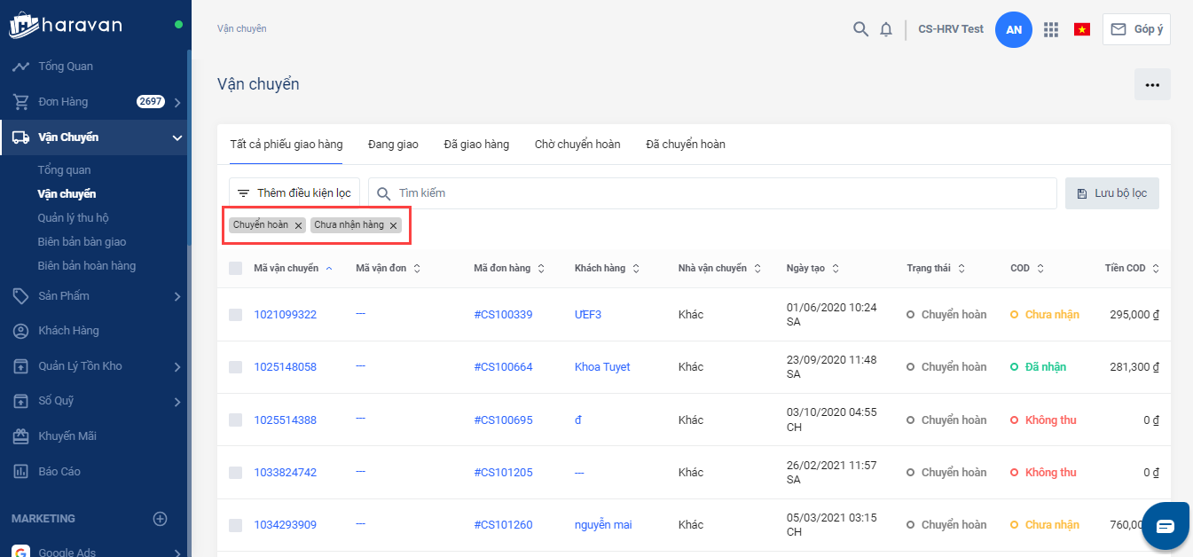Collapse the Vận Chuyển sidebar section
Screen dimensions: 1193x557
177,137
